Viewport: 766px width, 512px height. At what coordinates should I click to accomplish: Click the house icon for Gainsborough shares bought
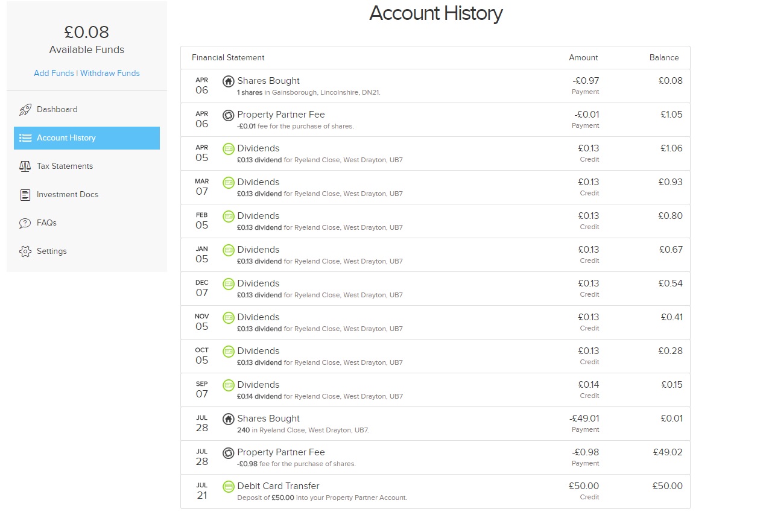[229, 81]
